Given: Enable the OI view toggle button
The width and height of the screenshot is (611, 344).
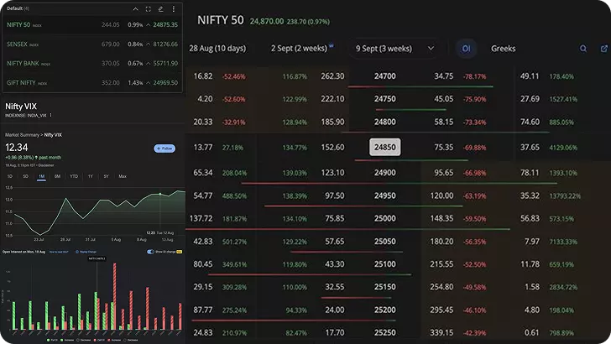Looking at the screenshot, I should click(x=466, y=49).
